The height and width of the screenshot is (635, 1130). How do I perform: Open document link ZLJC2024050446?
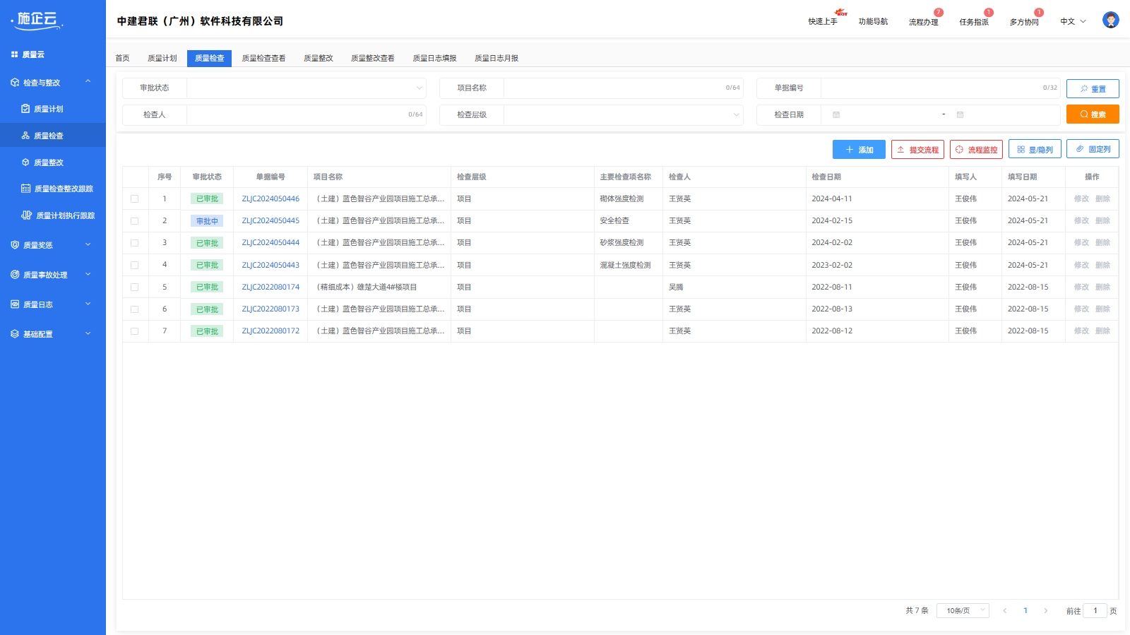coord(270,199)
